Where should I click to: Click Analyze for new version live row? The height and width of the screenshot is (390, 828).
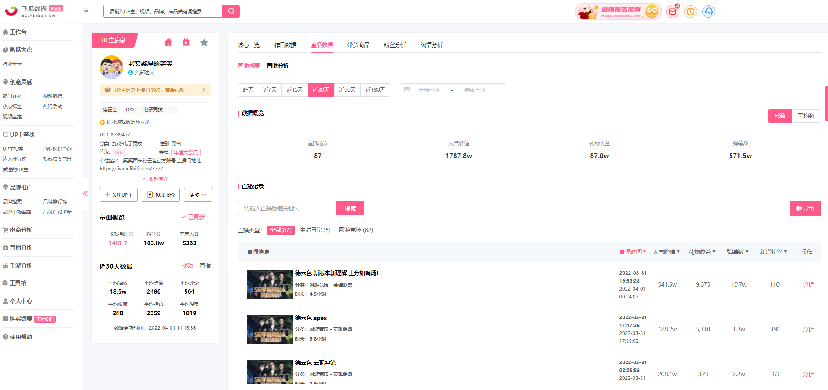click(x=809, y=284)
